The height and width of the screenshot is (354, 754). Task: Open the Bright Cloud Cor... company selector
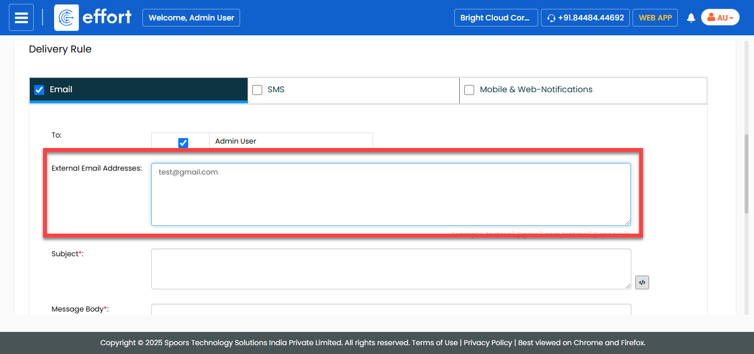495,18
